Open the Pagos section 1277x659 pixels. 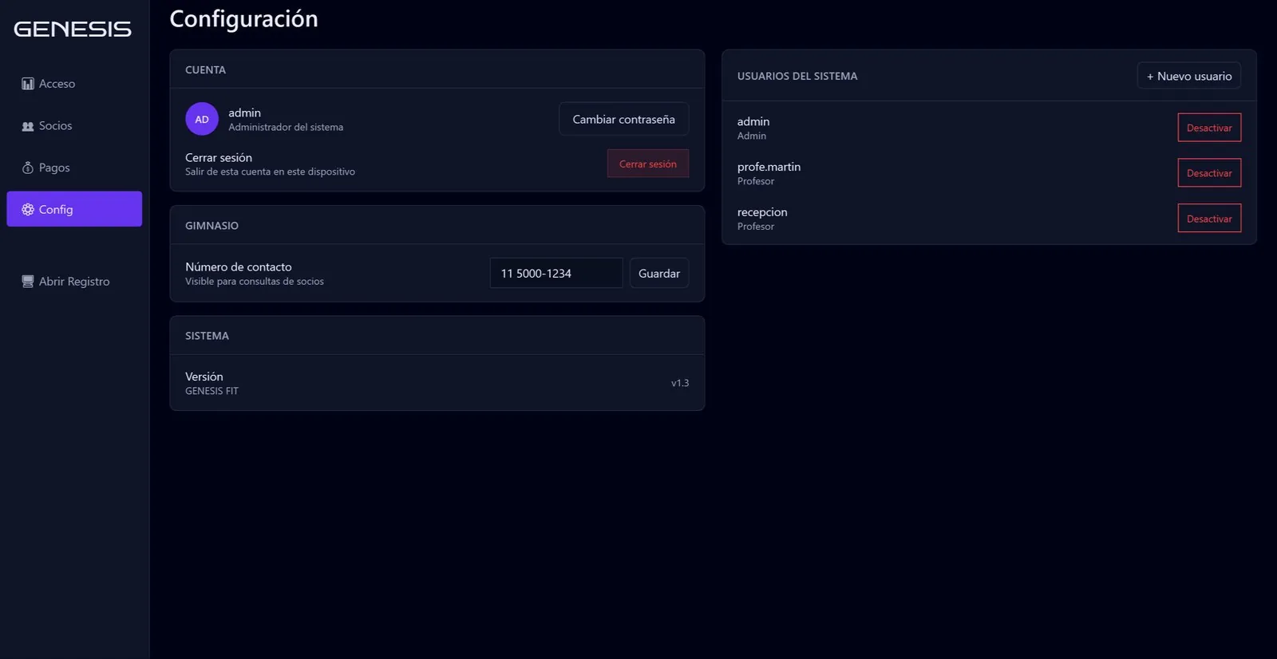point(74,168)
